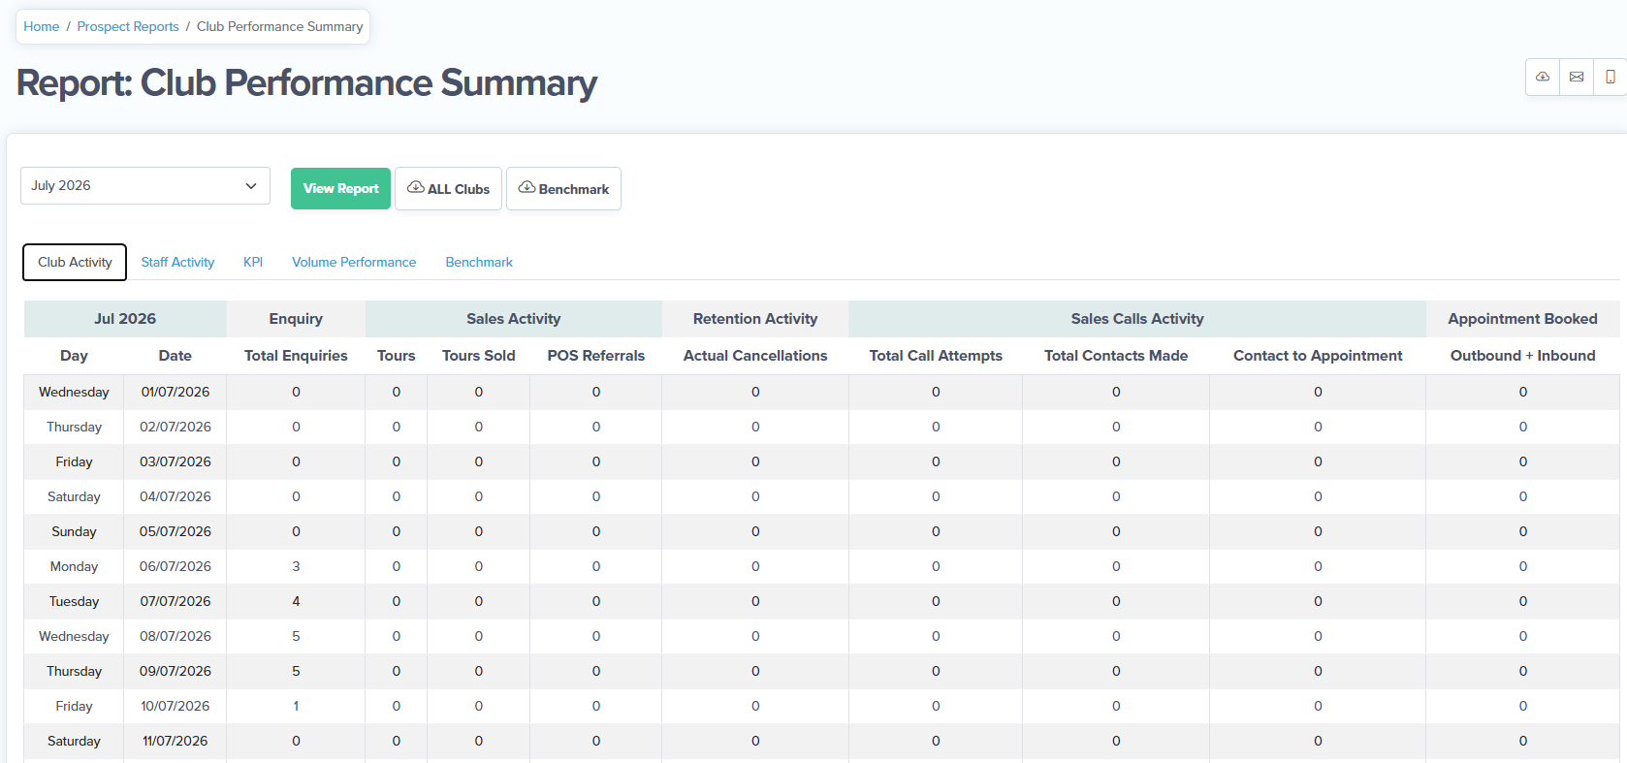Switch to the Staff Activity tab
The width and height of the screenshot is (1627, 763).
(x=177, y=262)
